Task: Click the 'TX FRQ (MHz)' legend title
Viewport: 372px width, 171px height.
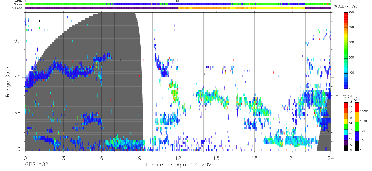Action: 345,96
